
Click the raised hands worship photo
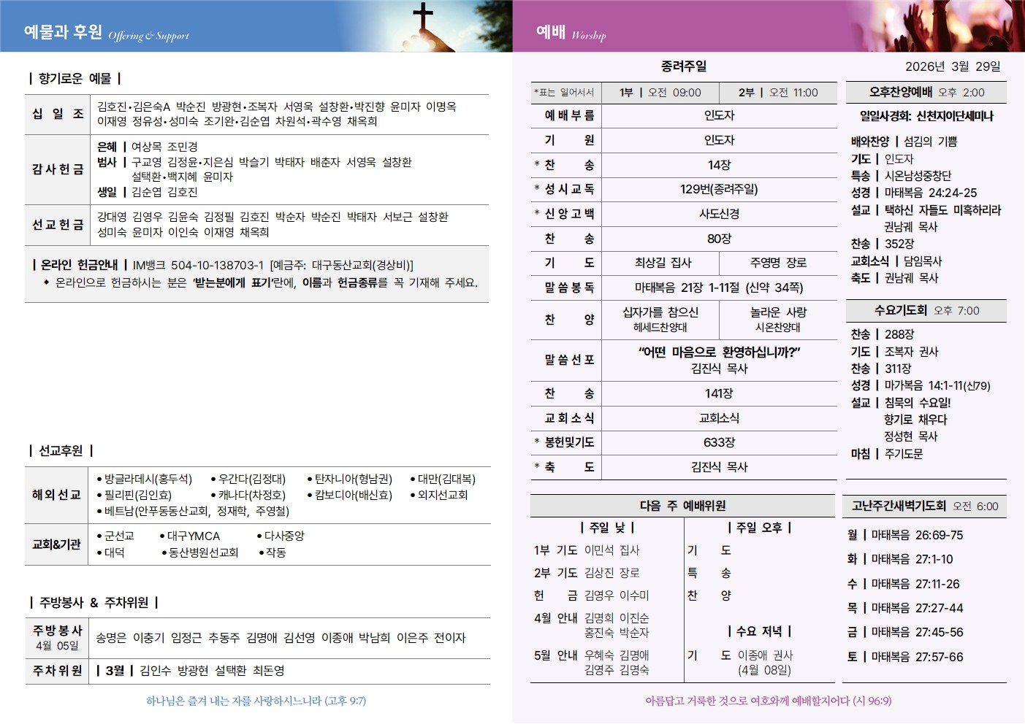pos(942,26)
